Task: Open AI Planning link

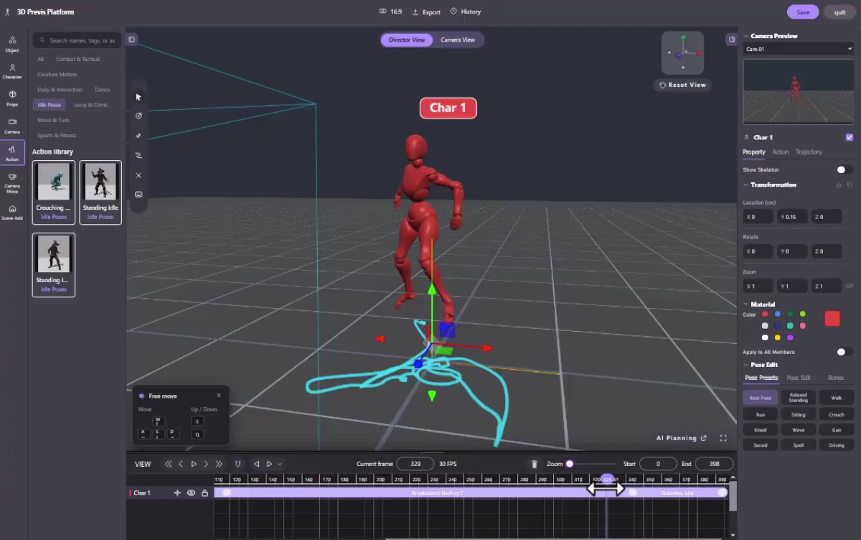Action: coord(682,438)
